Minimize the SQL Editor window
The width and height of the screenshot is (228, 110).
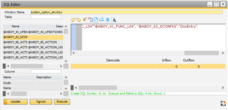click(x=210, y=4)
